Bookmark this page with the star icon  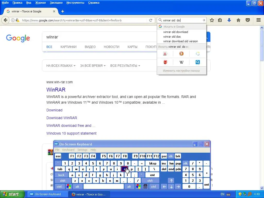point(212,20)
